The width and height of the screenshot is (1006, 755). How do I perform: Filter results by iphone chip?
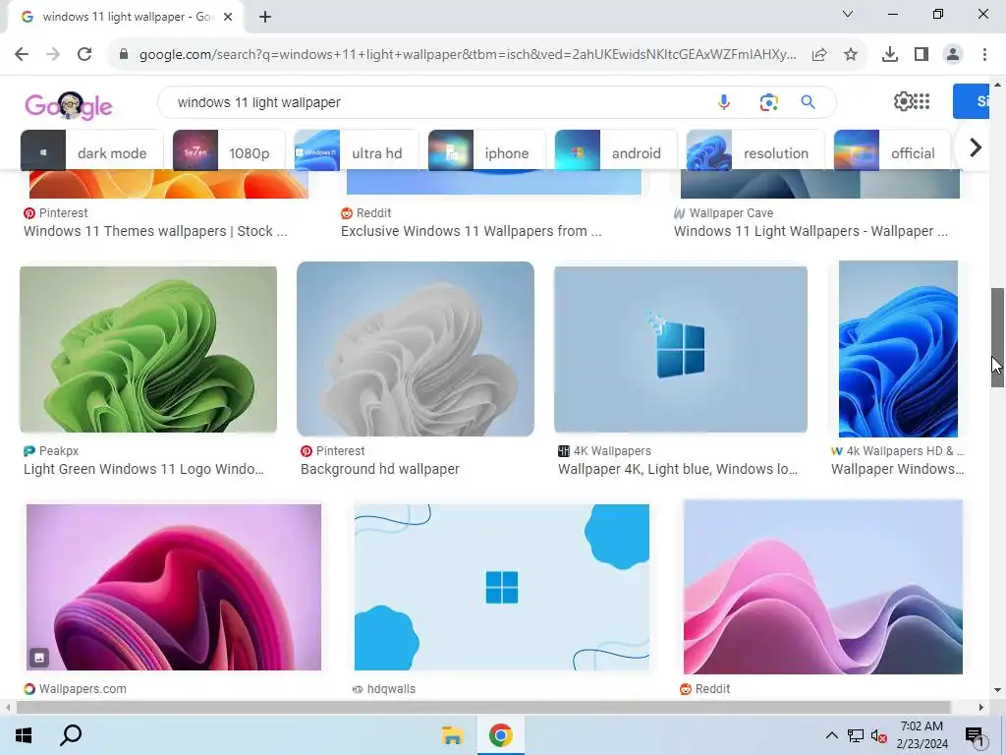(x=486, y=150)
